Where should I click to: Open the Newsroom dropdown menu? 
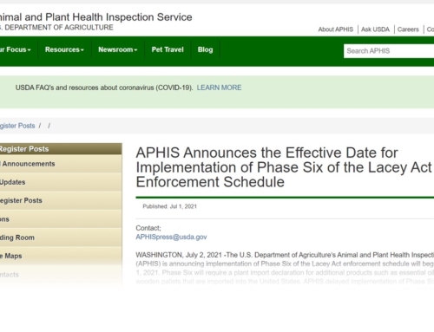pos(118,49)
